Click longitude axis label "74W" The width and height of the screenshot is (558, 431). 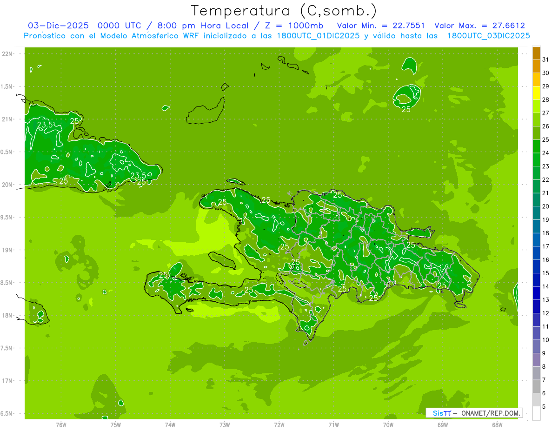pyautogui.click(x=170, y=425)
